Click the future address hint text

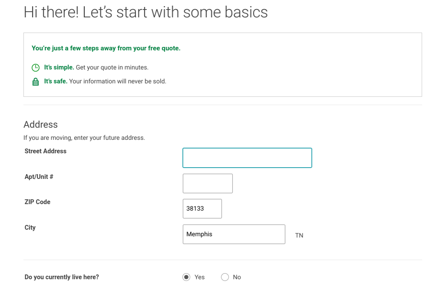pyautogui.click(x=84, y=138)
